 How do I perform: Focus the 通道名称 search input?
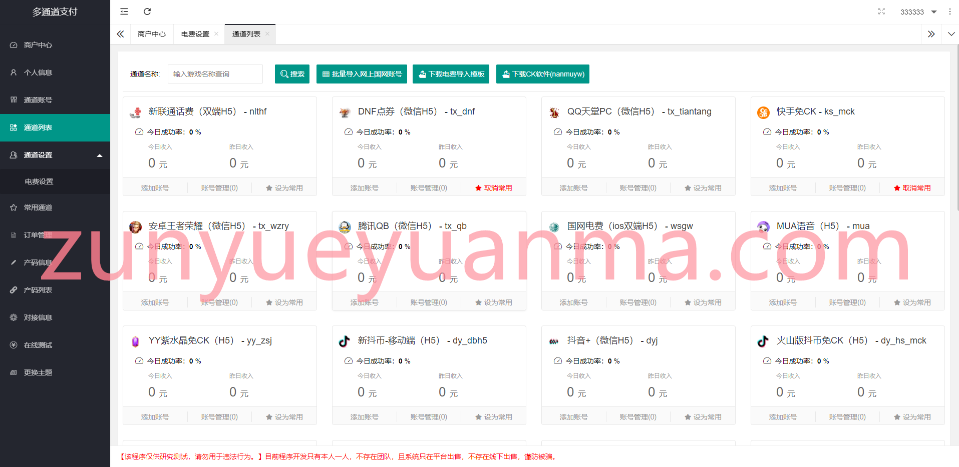point(215,74)
